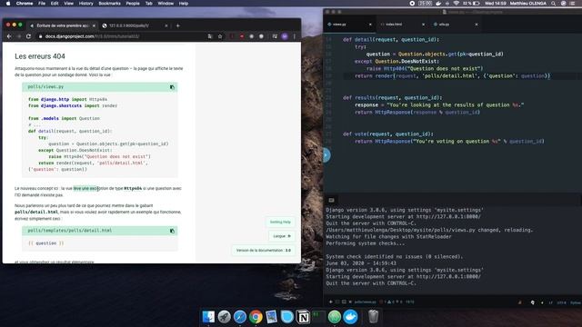Open the Bookmarks menu

(x=109, y=4)
